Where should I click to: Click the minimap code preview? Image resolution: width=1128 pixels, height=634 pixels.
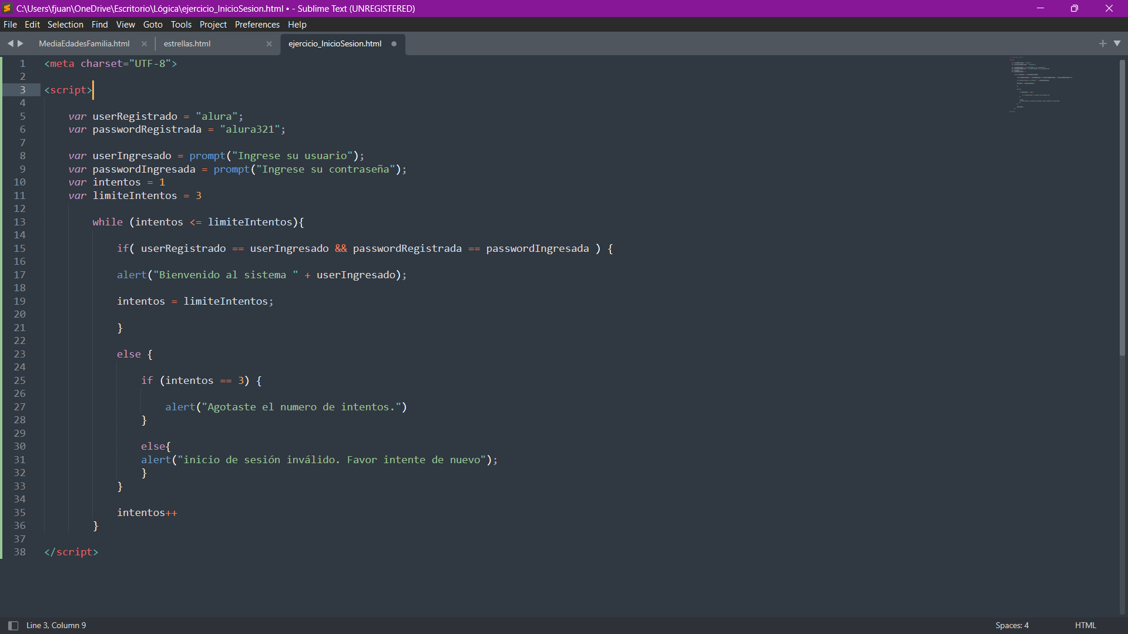point(1040,85)
